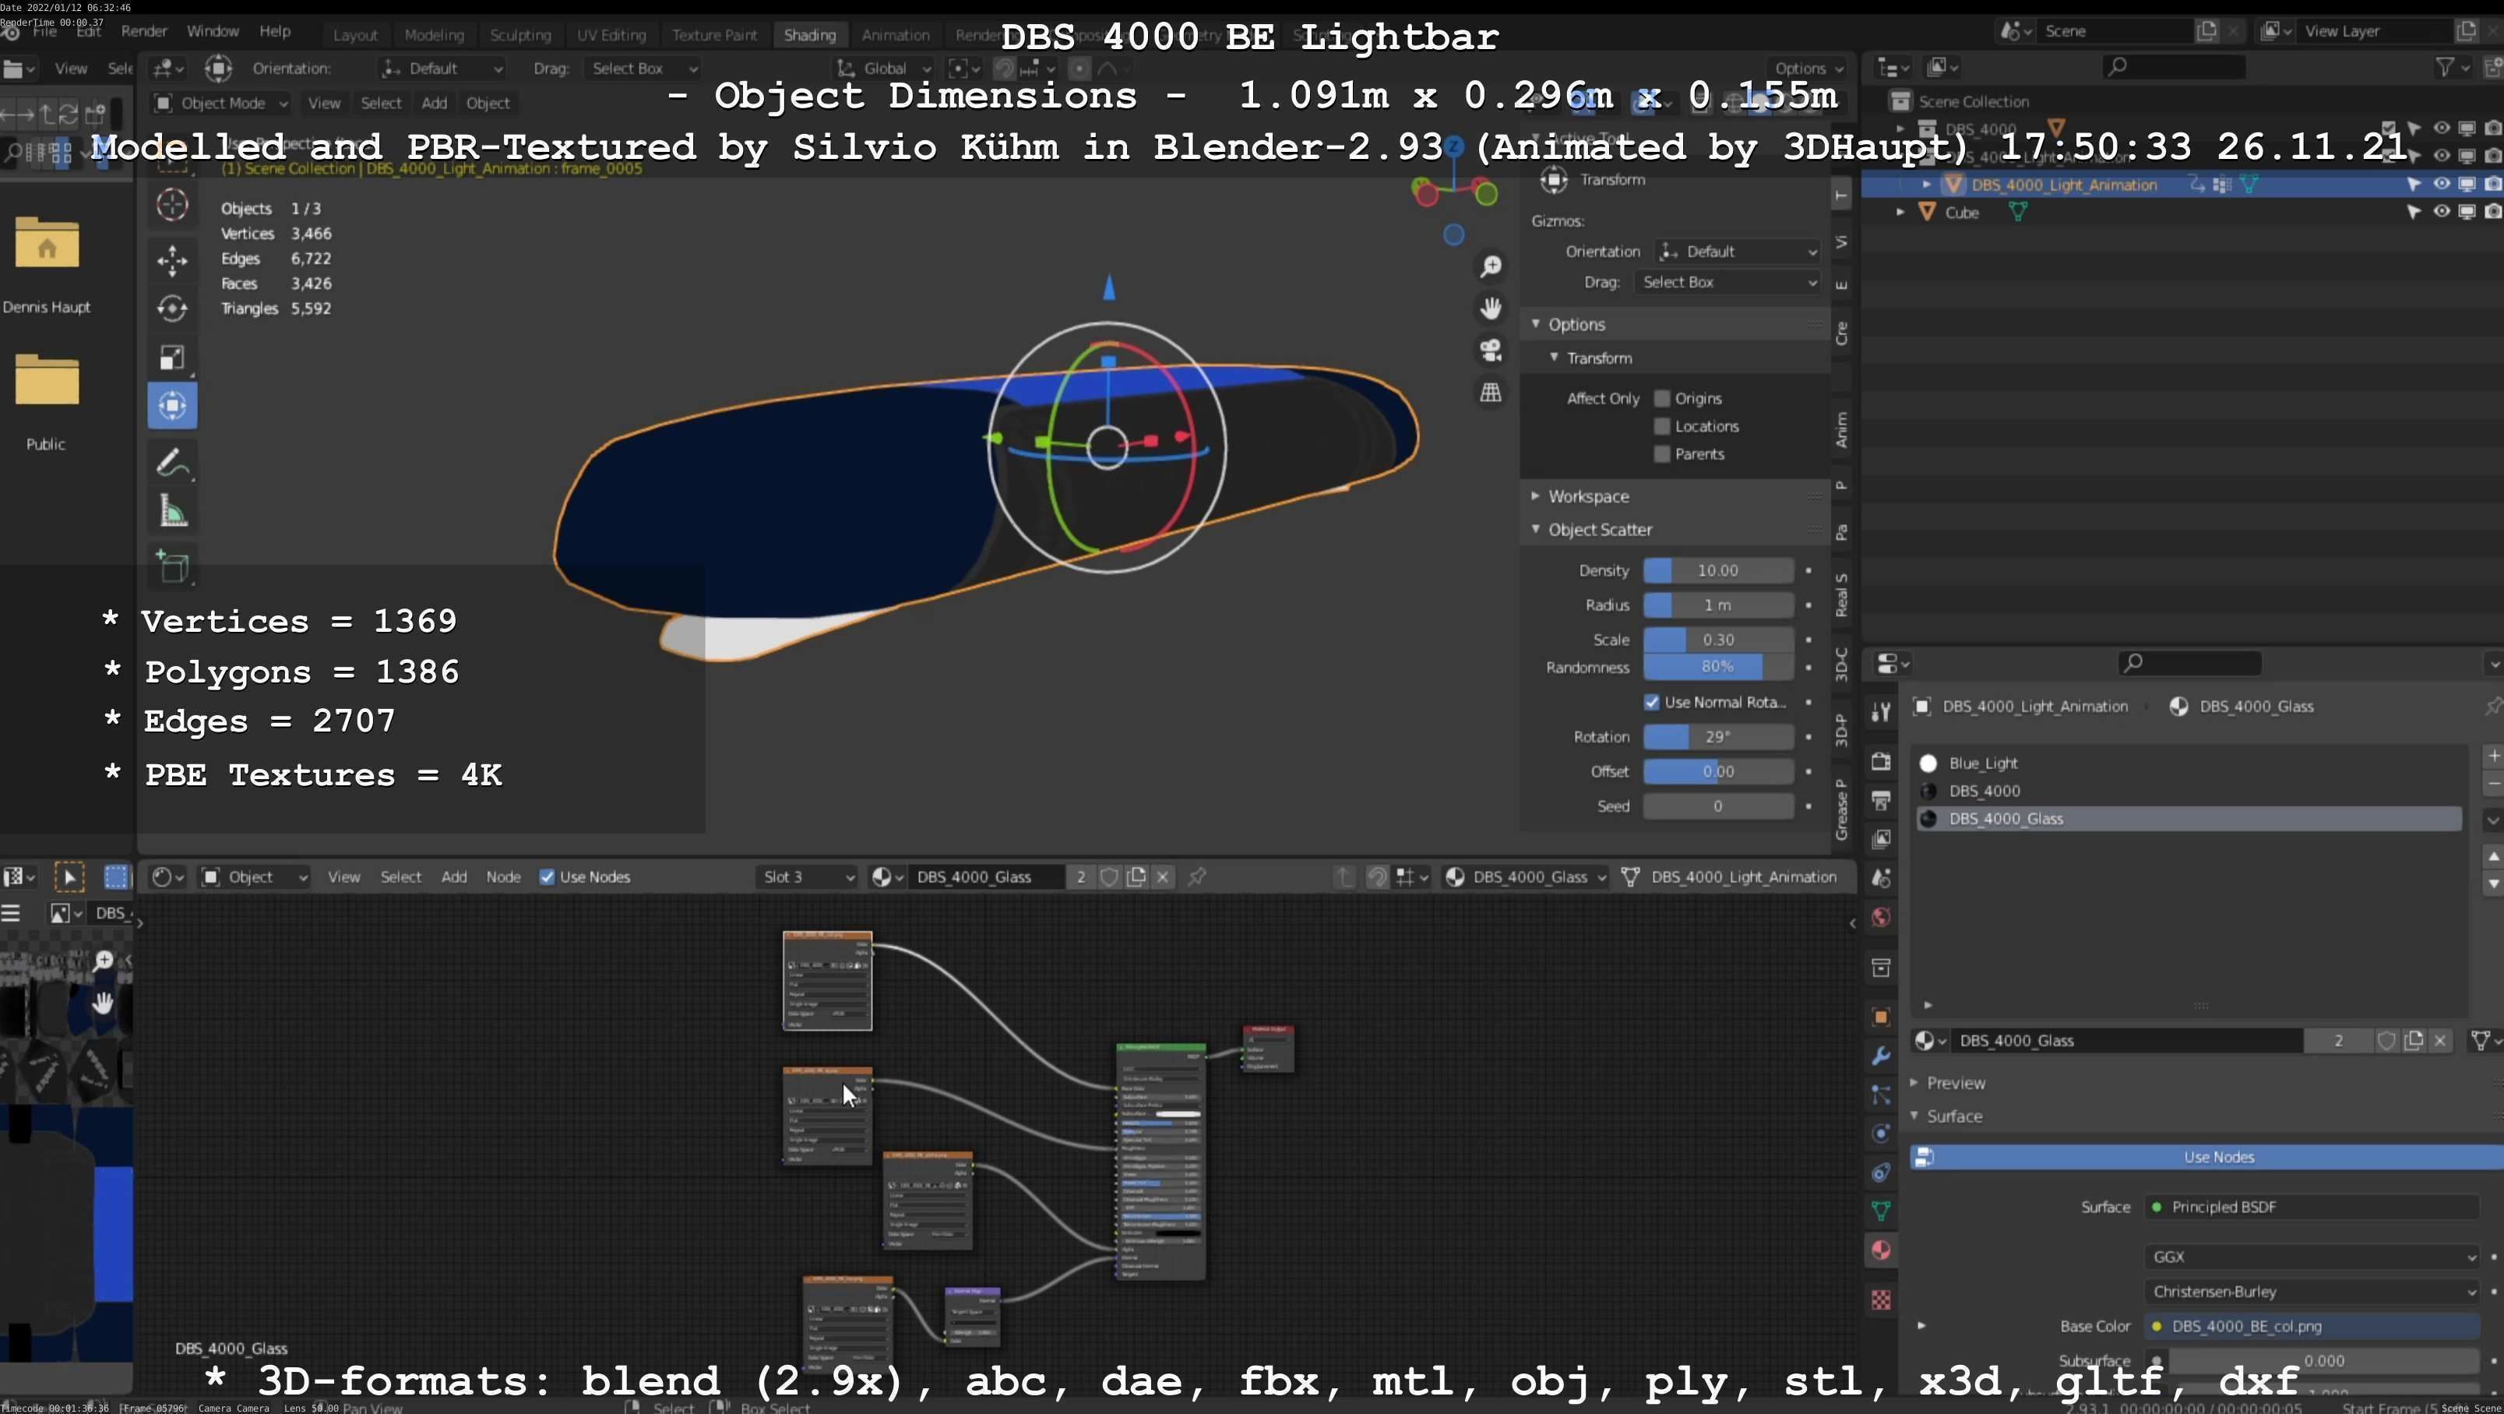Screen dimensions: 2504x1414
Task: Open the Material properties tab
Action: click(1881, 1250)
